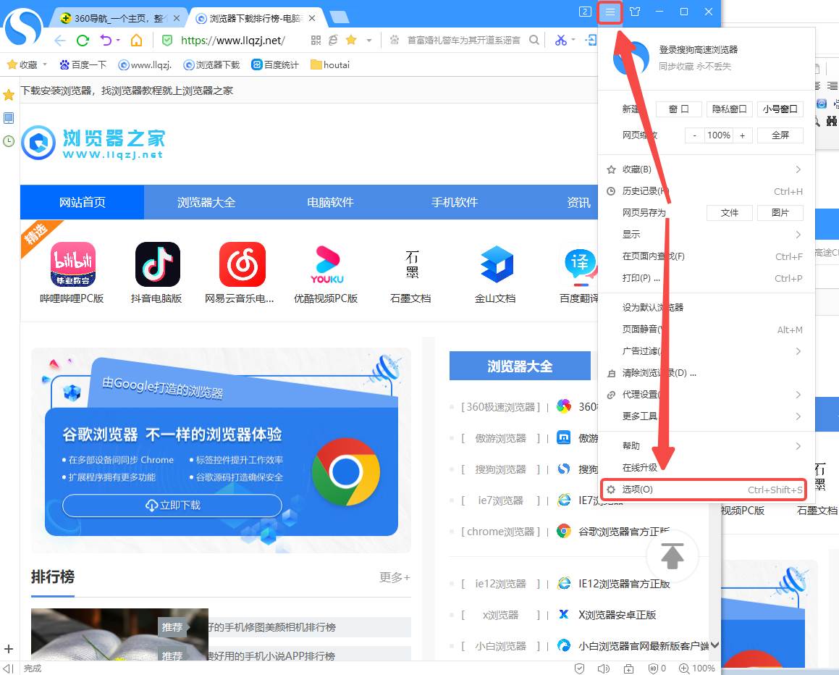Open the scissors screenshot tool
The image size is (839, 675).
coord(560,40)
